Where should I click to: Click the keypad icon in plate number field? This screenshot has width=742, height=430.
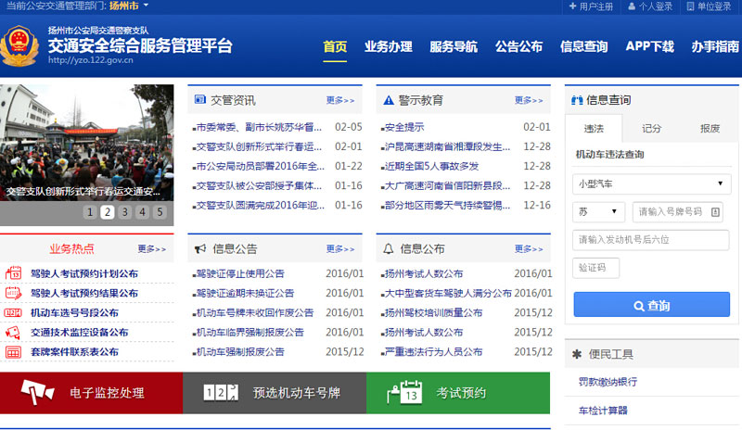[x=715, y=212]
